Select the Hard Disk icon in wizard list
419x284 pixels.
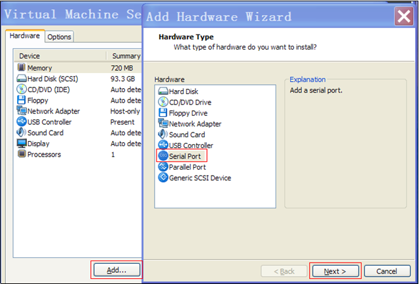point(163,92)
